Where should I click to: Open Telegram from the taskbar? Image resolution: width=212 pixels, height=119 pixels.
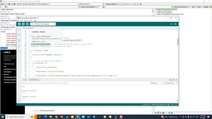coord(94,117)
